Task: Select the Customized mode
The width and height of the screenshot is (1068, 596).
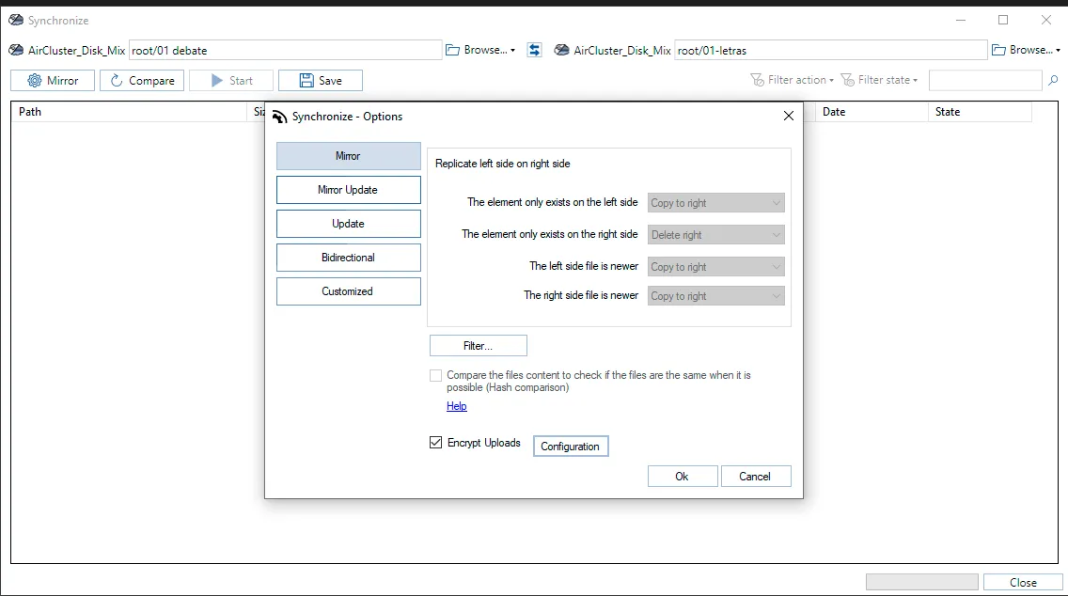Action: tap(348, 291)
